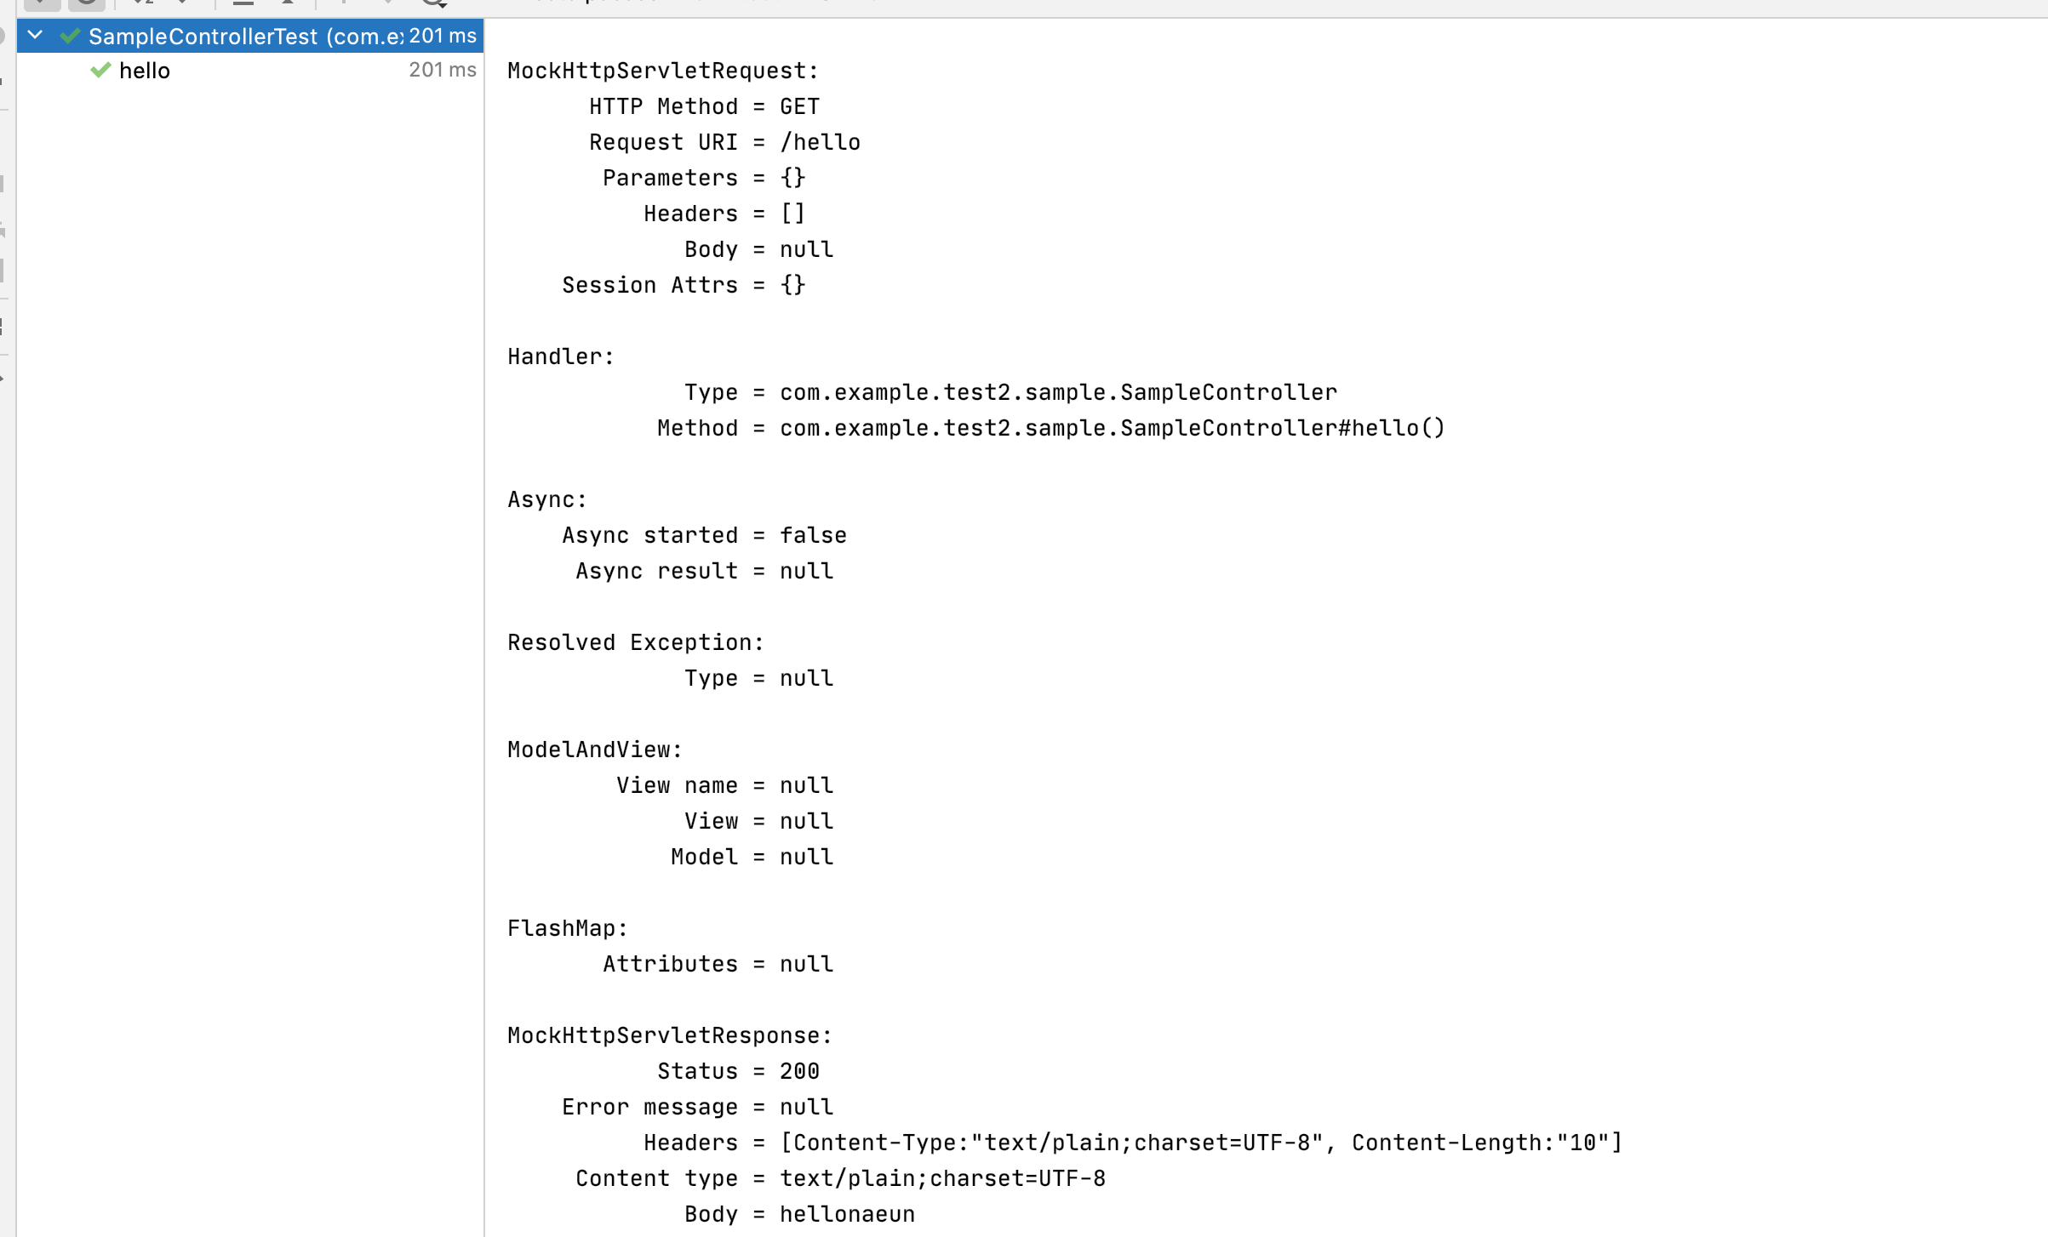
Task: Click the green checkmark beside hello
Action: (100, 71)
